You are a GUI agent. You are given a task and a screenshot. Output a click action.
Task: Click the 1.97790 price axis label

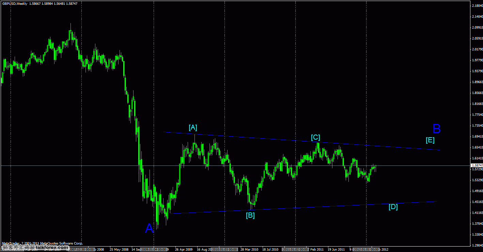coord(477,60)
